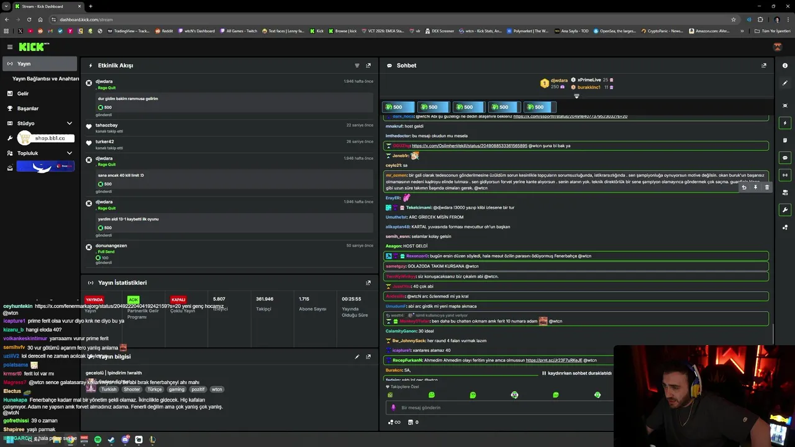This screenshot has width=795, height=447.
Task: Click the AÇIK partner program status badge
Action: coord(133,300)
